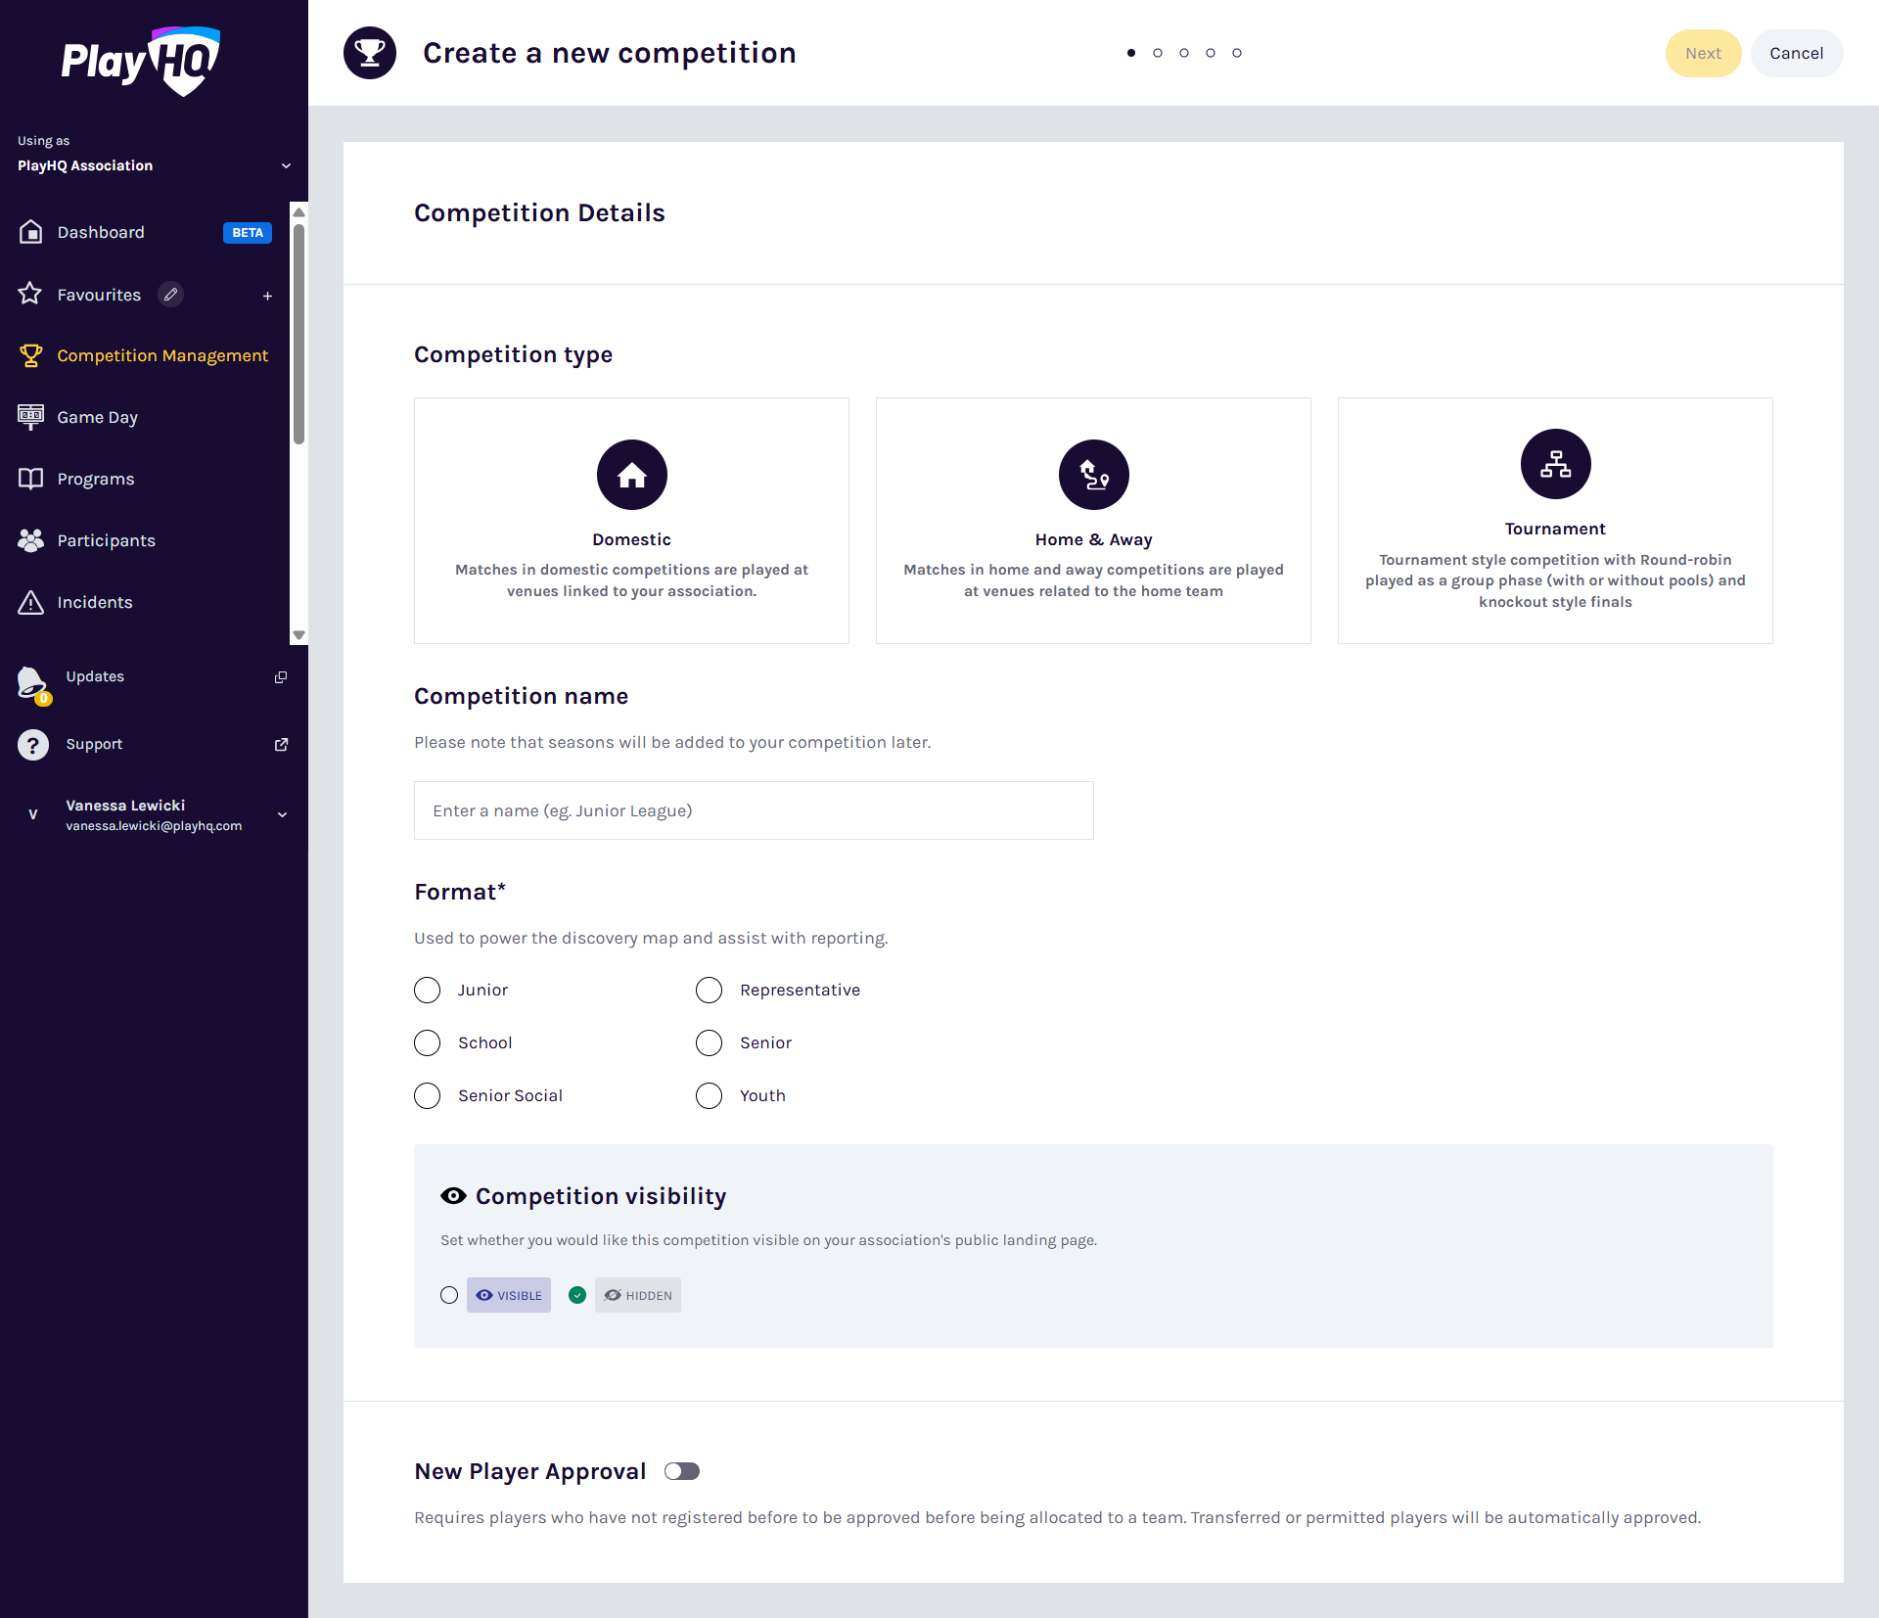
Task: Click the Next button
Action: point(1702,53)
